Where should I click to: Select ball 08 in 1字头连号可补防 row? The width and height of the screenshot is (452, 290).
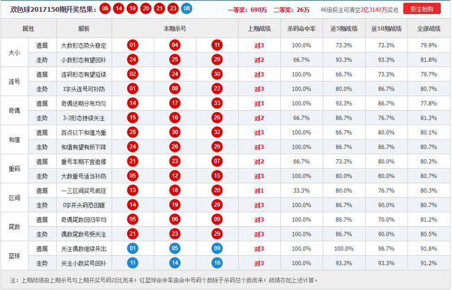coord(175,88)
